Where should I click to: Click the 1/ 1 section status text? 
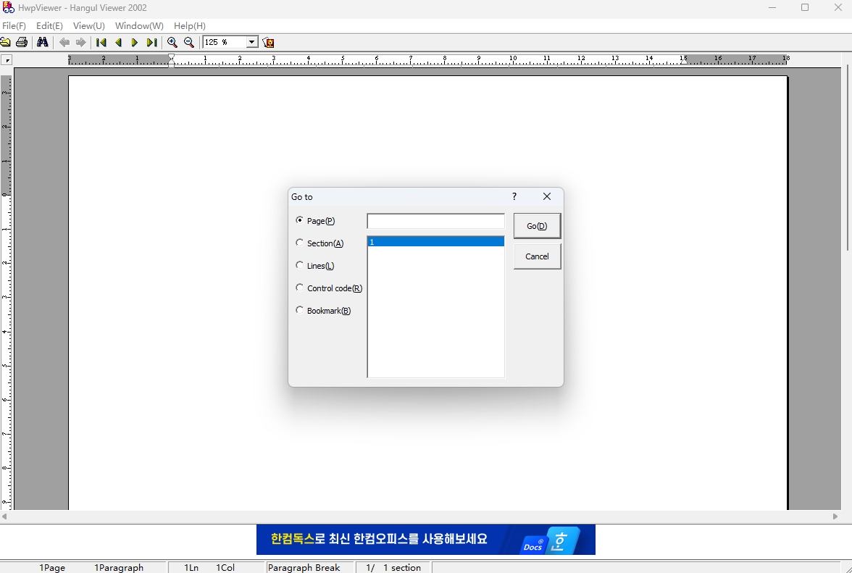pyautogui.click(x=394, y=568)
